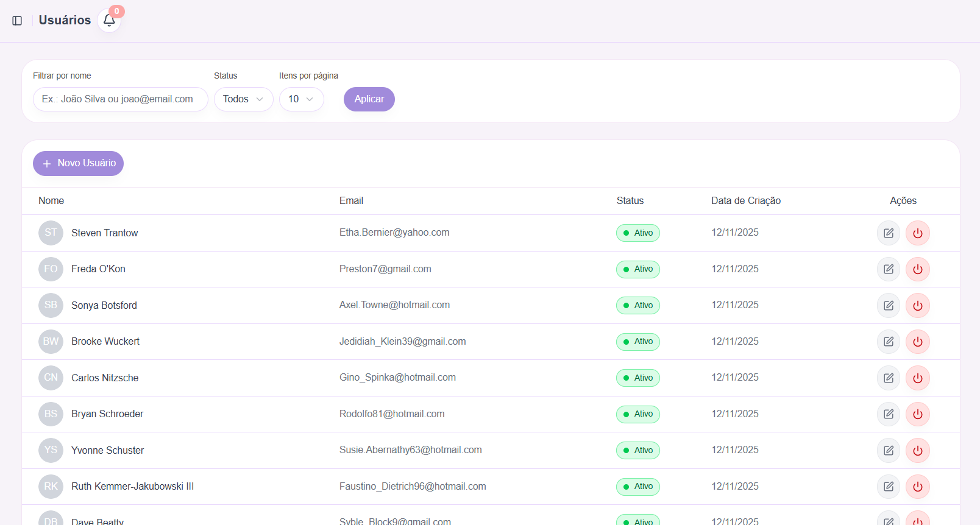Sort by the Nome column header
The width and height of the screenshot is (980, 525).
click(51, 201)
